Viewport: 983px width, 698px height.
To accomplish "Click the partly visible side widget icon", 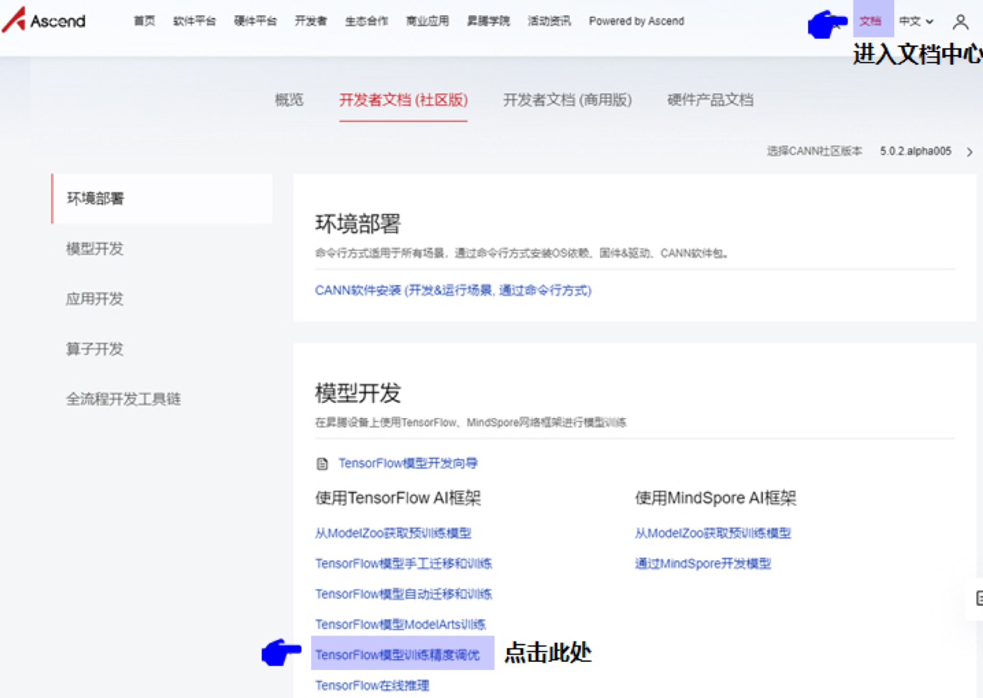I will coord(979,598).
